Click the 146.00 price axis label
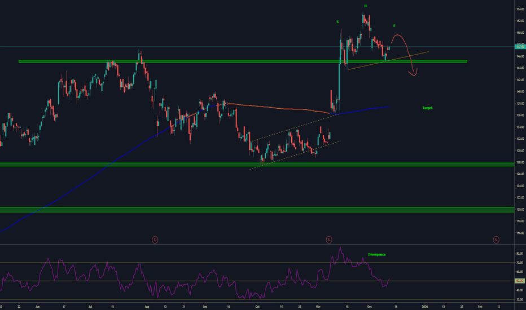This screenshot has height=310, width=526. 520,56
